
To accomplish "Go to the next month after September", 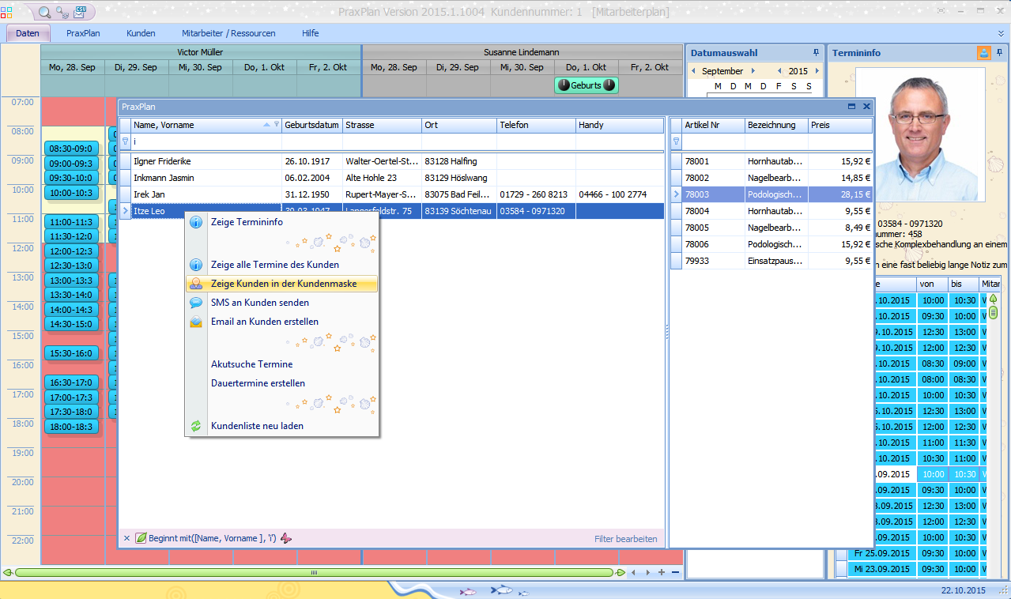I will pos(753,71).
